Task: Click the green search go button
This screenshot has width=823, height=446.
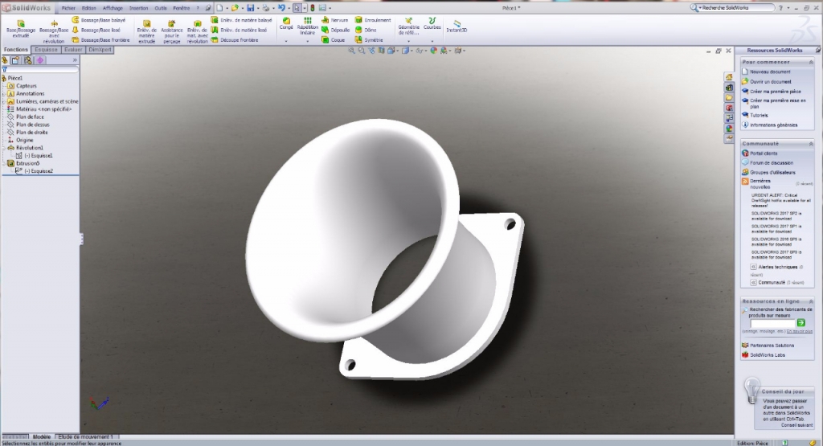Action: (x=801, y=323)
